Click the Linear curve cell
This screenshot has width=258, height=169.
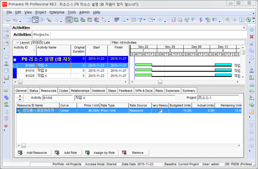[68, 111]
